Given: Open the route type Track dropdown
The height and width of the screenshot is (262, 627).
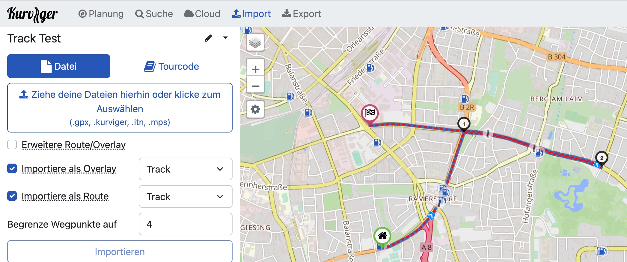Looking at the screenshot, I should tap(186, 197).
